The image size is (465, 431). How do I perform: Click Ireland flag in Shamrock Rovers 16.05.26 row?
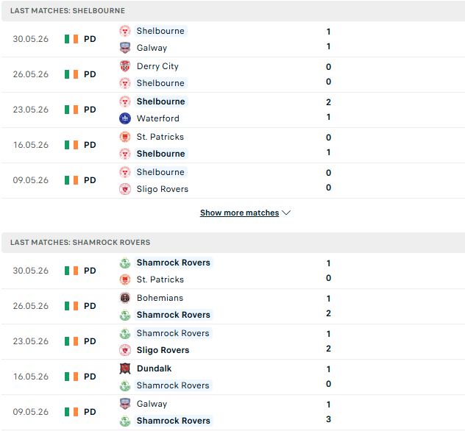pyautogui.click(x=71, y=377)
